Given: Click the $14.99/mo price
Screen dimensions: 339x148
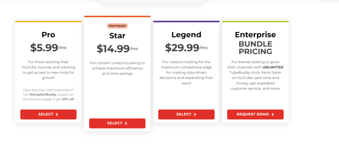Looking at the screenshot, I should click(117, 49).
